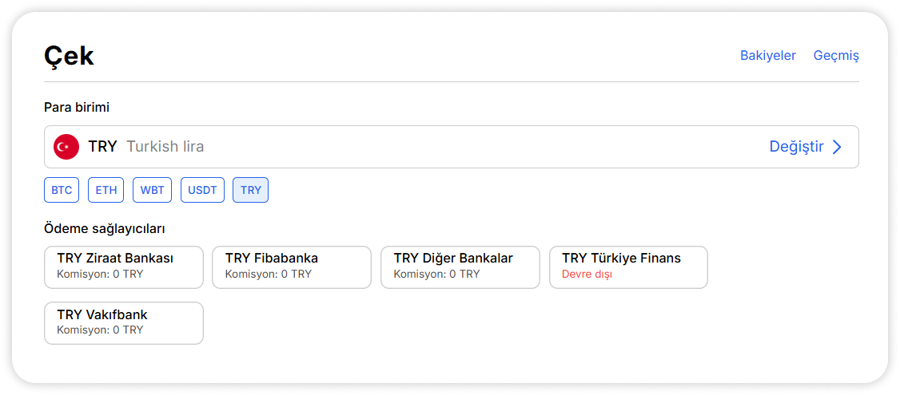Switch to USDT currency chip
900x395 pixels.
click(202, 190)
